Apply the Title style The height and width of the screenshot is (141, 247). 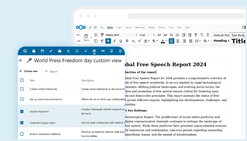[238, 41]
